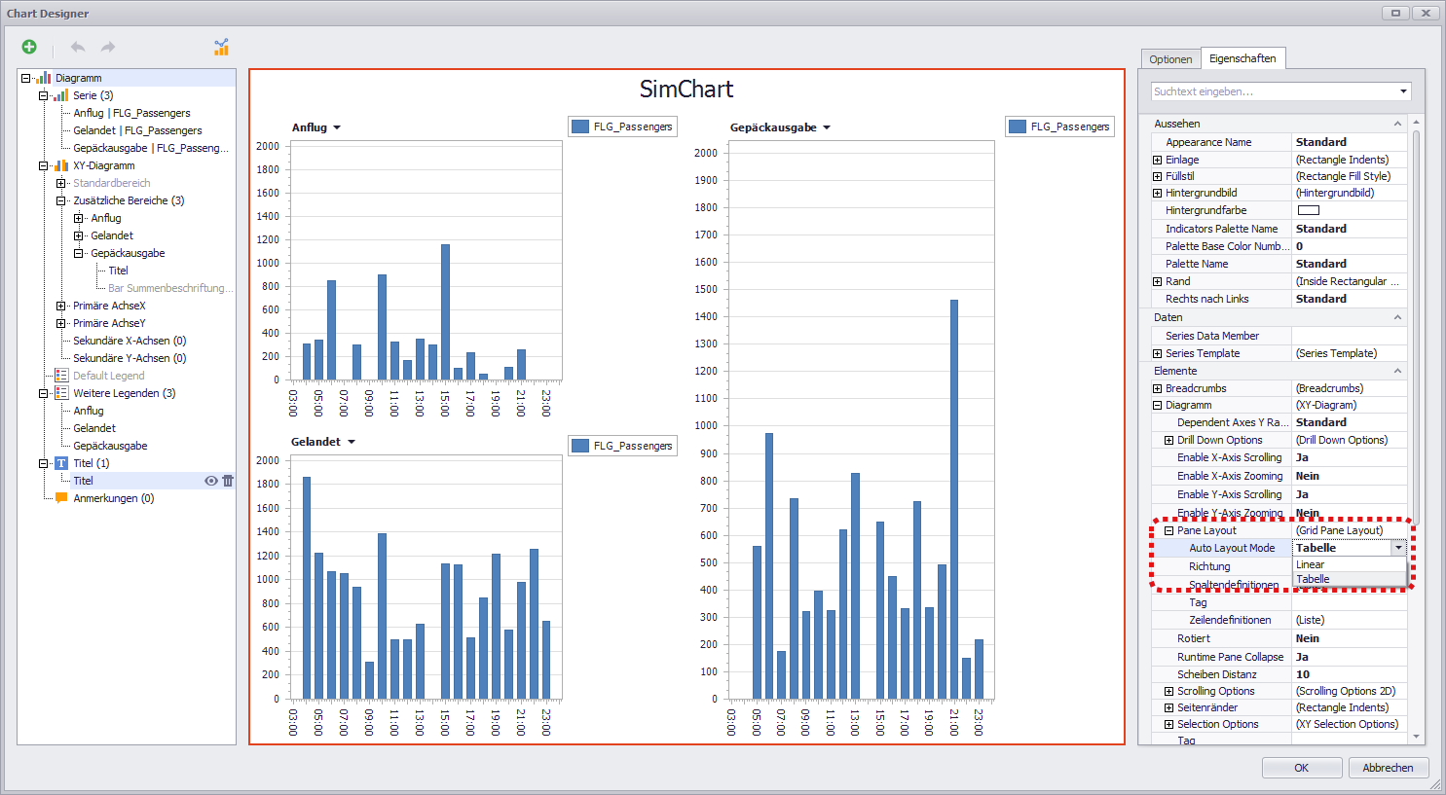This screenshot has width=1446, height=795.
Task: Expand the Gelandet area node
Action: click(78, 235)
